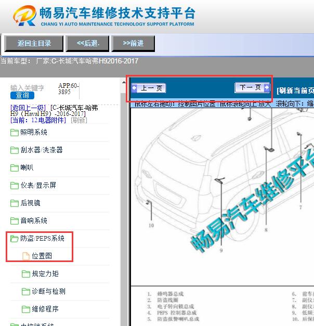
Task: Click open folder icon beside 防盗/PEPS系统
Action: [15, 239]
